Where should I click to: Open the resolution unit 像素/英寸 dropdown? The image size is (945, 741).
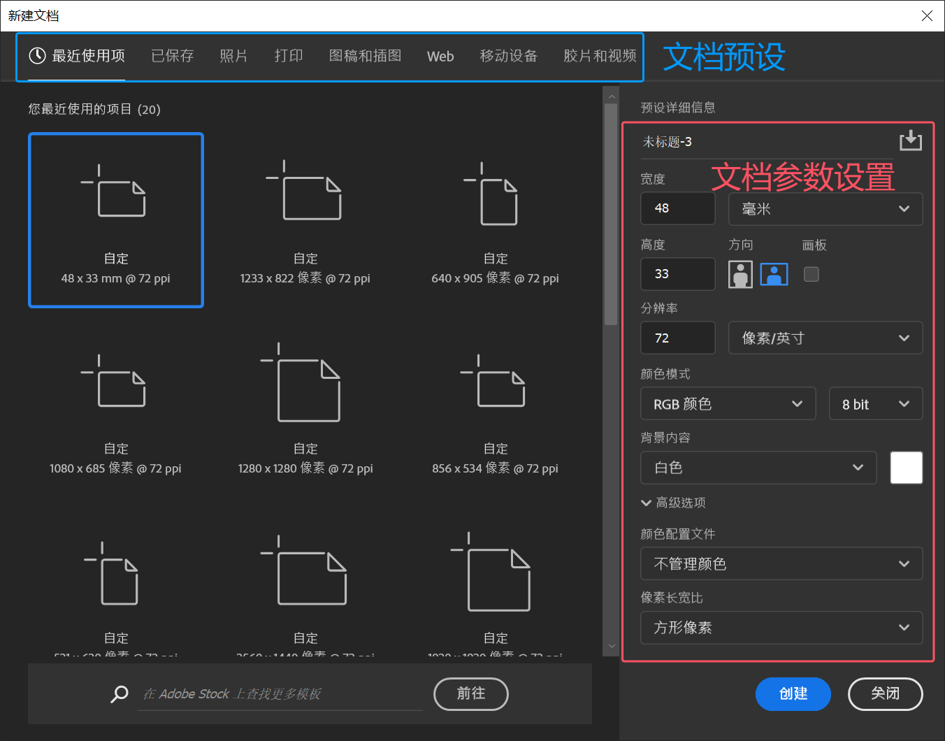click(x=825, y=338)
